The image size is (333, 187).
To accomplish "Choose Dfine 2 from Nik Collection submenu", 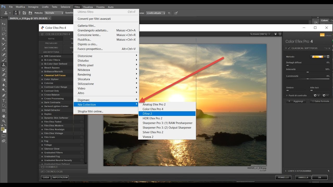I will tap(167, 114).
